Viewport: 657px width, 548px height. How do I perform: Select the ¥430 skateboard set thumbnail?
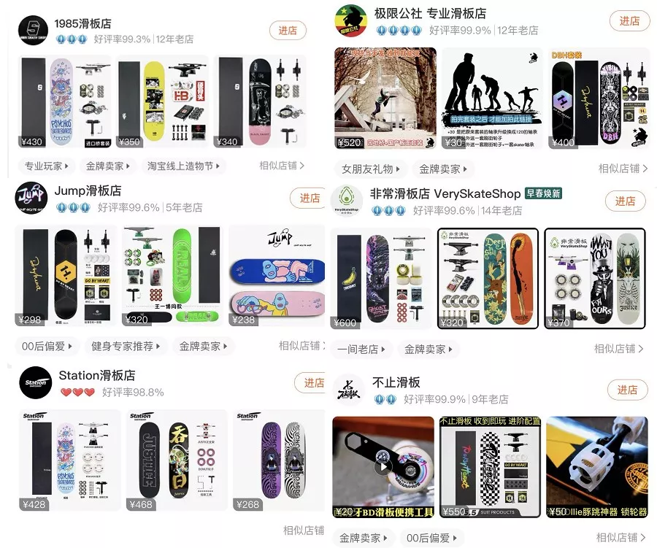point(65,102)
